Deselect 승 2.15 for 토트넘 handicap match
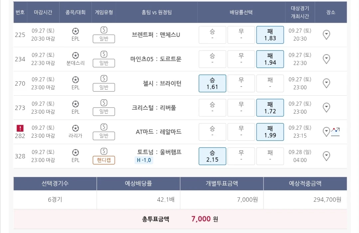The width and height of the screenshot is (359, 233). (x=212, y=156)
